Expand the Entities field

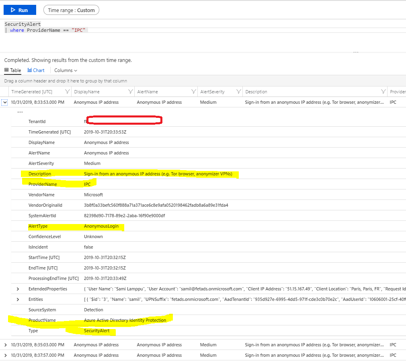coord(18,299)
